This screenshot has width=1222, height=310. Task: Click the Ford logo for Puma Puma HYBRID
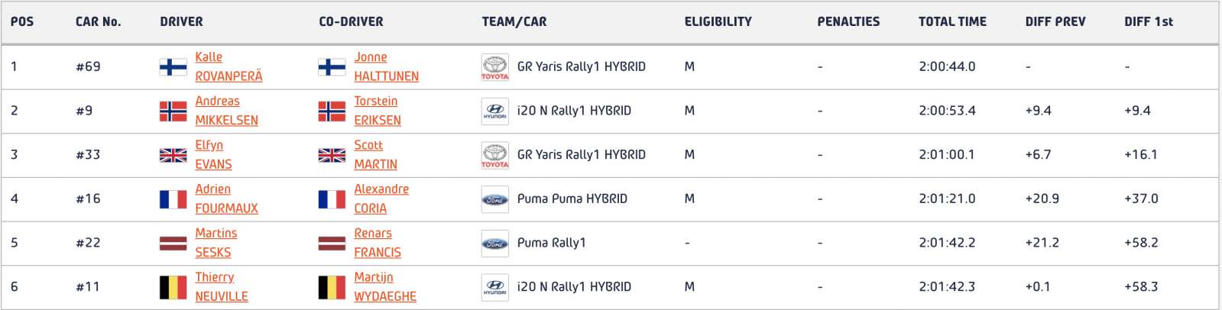click(494, 199)
